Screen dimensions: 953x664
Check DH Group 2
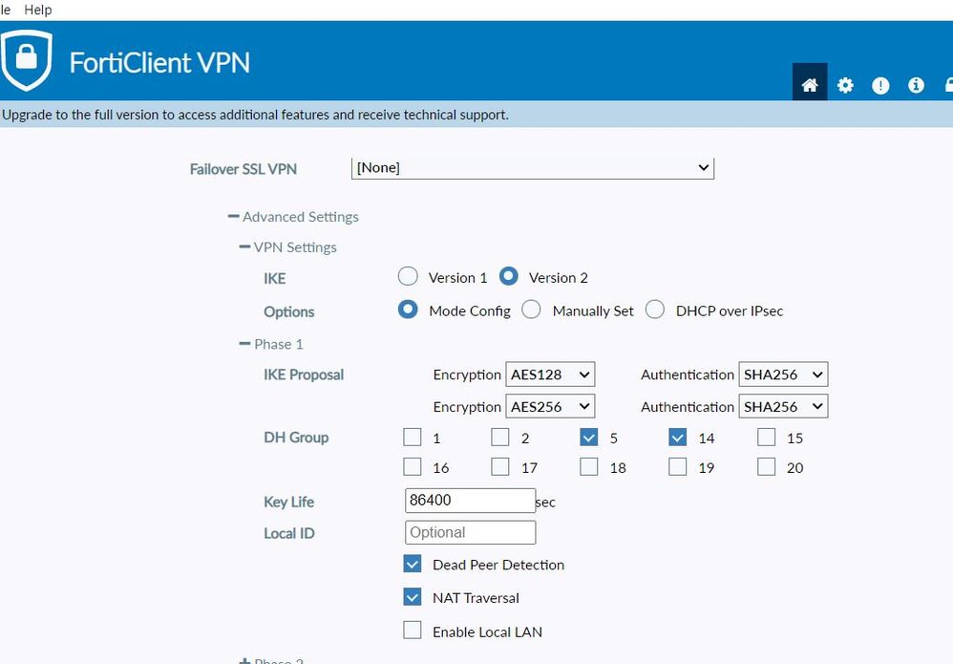tap(500, 438)
